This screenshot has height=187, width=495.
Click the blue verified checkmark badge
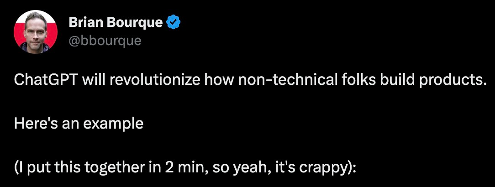[174, 22]
